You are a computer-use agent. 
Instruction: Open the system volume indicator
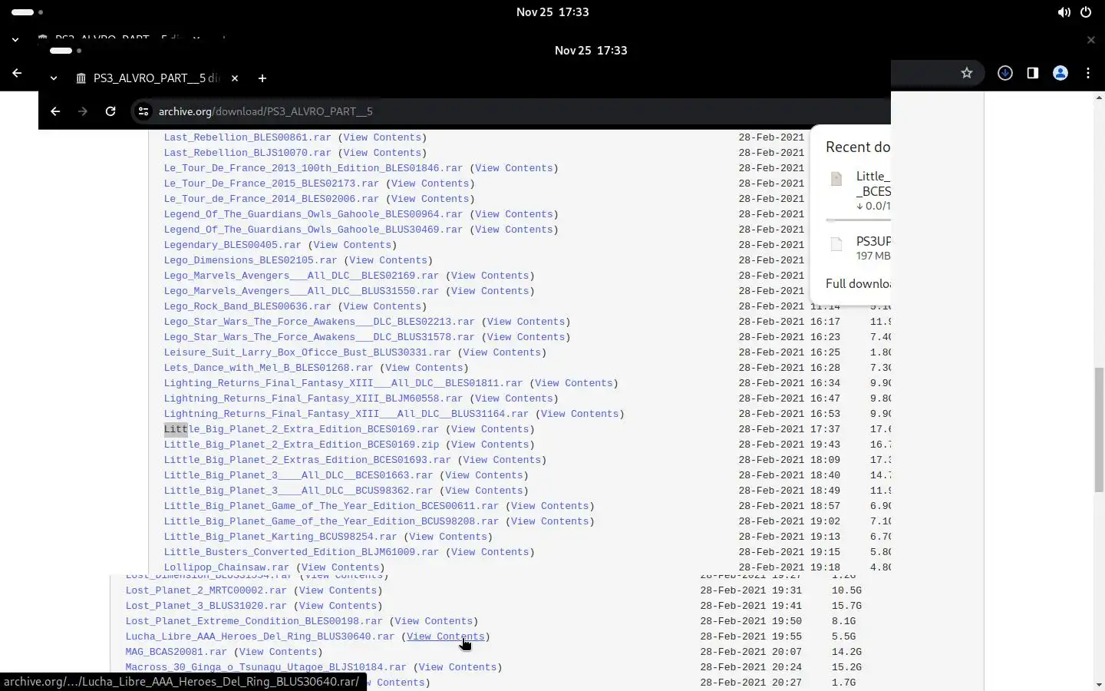[1064, 12]
